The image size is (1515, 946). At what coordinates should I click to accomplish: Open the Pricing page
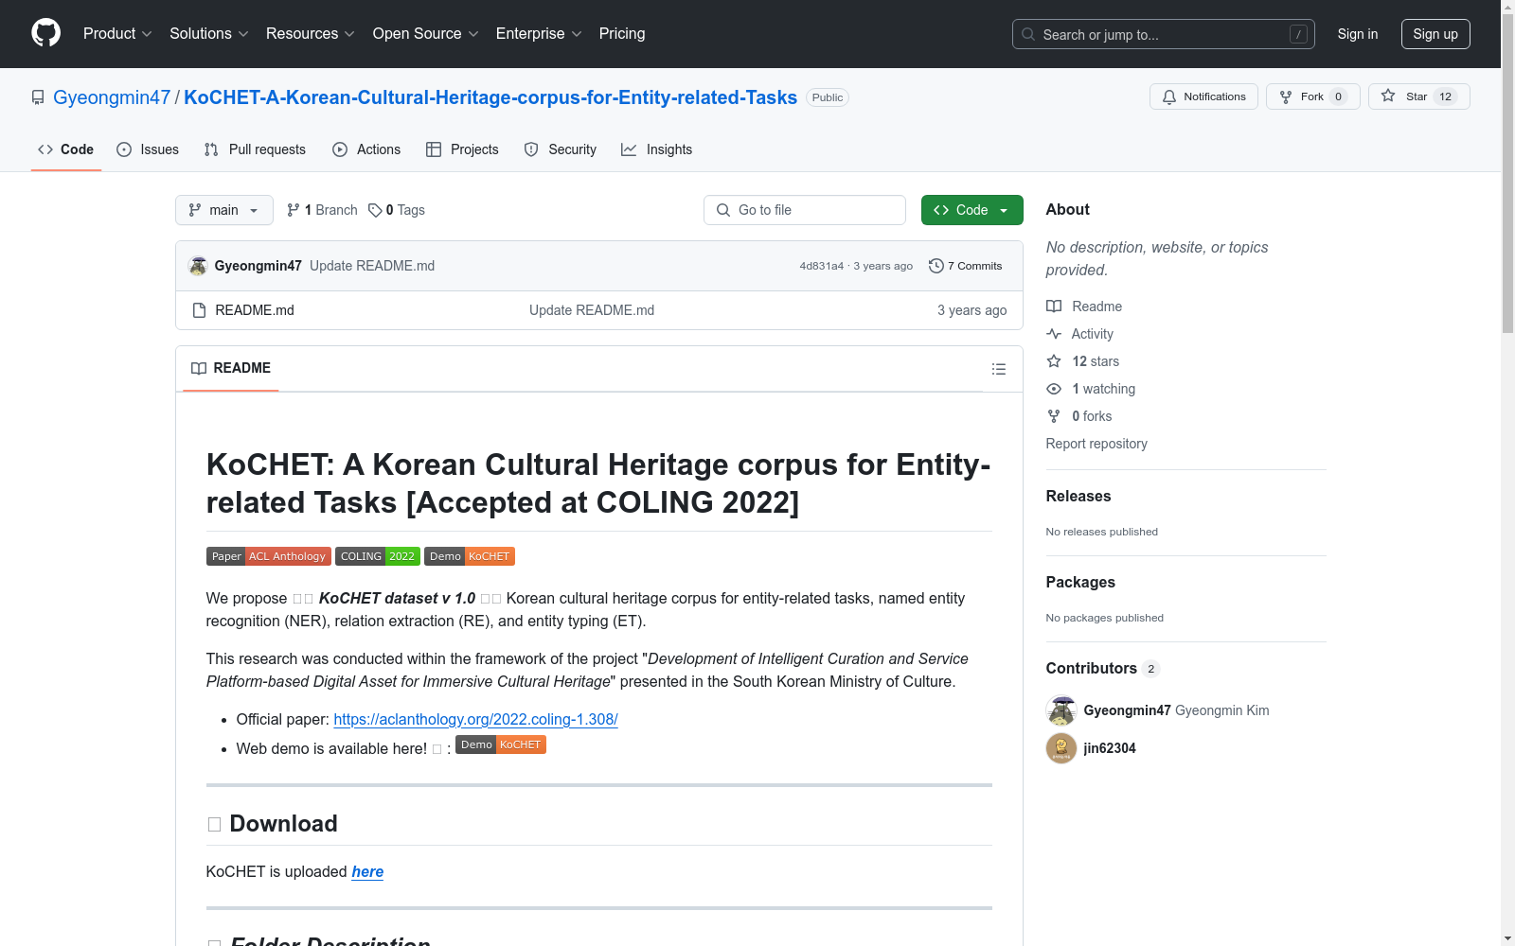click(622, 34)
